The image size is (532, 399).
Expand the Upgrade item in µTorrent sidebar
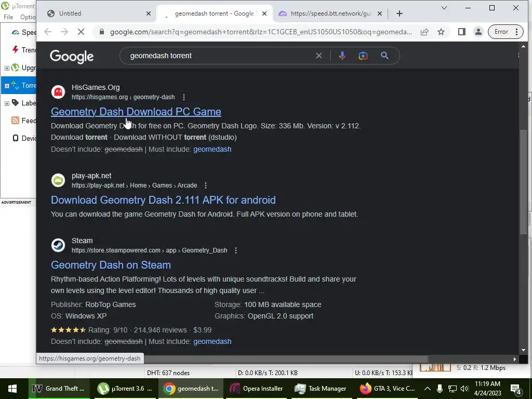pyautogui.click(x=7, y=68)
